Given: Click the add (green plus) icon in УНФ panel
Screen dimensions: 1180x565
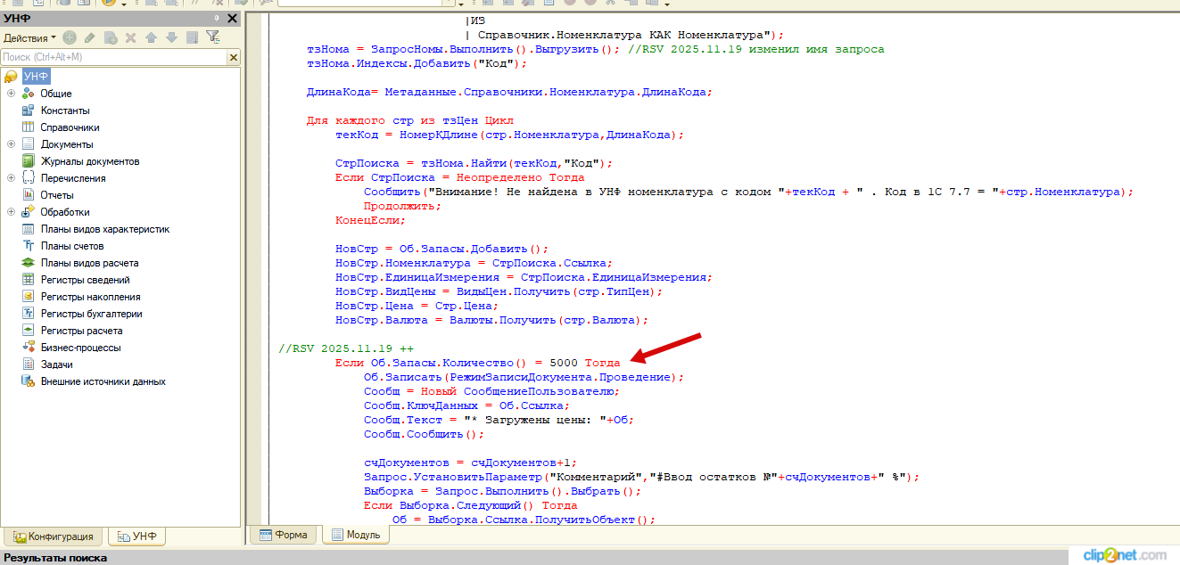Looking at the screenshot, I should (x=69, y=37).
